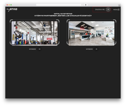Click arrow icon under the showroom photo
126x106 pixels.
point(96,49)
